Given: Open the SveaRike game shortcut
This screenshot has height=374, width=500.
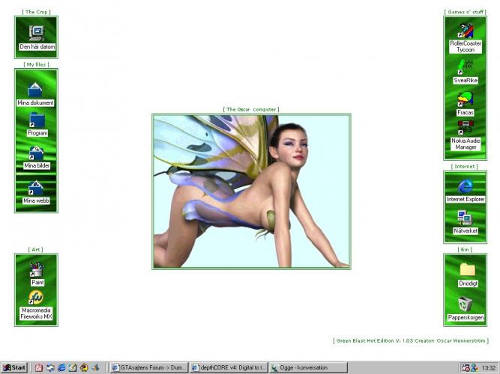Looking at the screenshot, I should (466, 67).
